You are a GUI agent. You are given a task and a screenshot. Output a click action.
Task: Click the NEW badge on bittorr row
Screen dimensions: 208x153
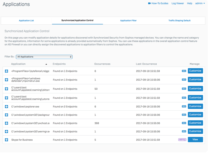point(184,89)
